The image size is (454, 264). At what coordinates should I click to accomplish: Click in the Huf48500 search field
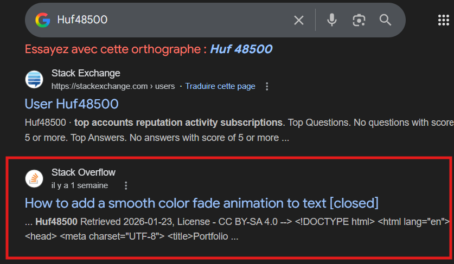coord(163,20)
